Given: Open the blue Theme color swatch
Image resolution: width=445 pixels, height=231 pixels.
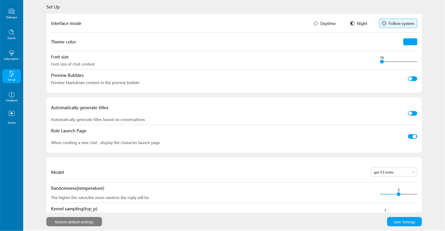Looking at the screenshot, I should pyautogui.click(x=410, y=42).
